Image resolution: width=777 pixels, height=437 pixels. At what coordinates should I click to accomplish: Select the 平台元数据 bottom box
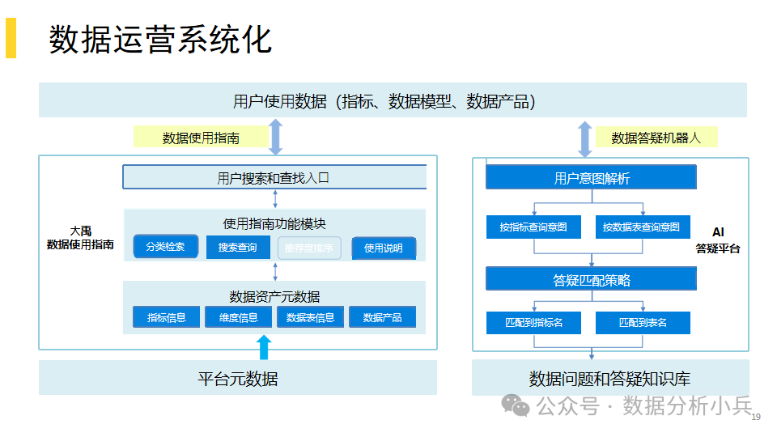(x=238, y=378)
